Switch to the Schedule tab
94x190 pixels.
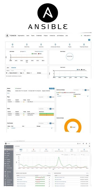click(14, 68)
